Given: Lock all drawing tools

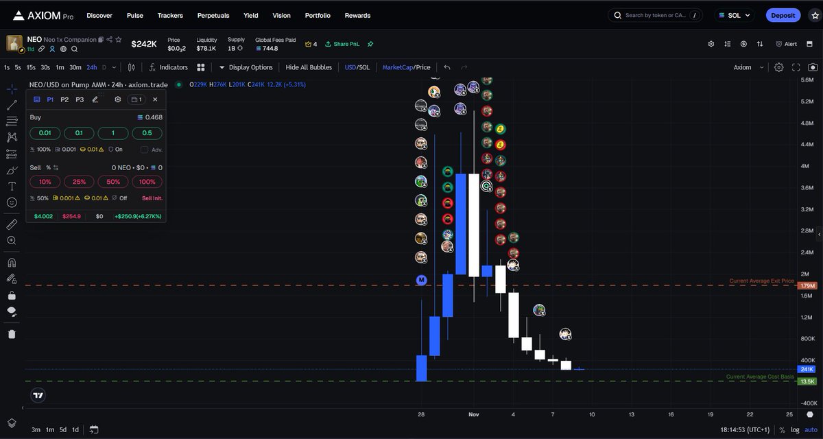Looking at the screenshot, I should point(12,296).
